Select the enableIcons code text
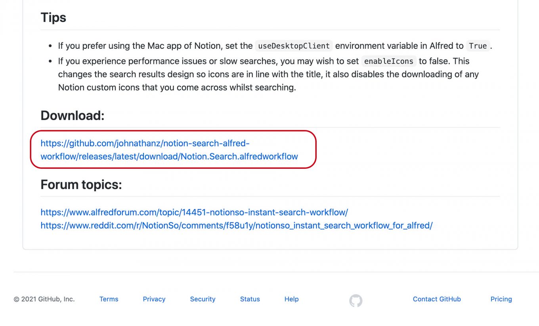Screen dimensions: 539x326 pos(388,61)
